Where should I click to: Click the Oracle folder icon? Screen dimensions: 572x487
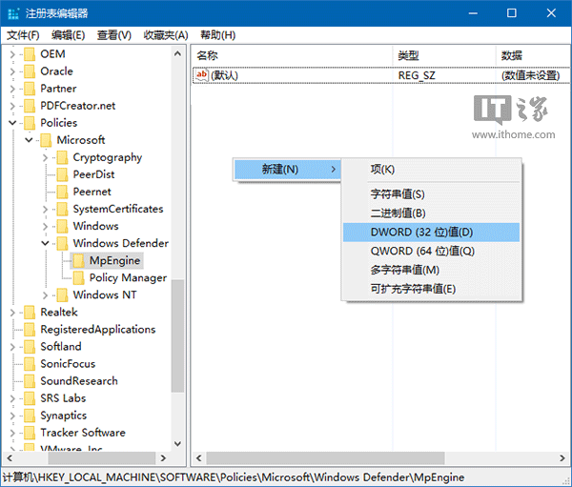point(30,71)
